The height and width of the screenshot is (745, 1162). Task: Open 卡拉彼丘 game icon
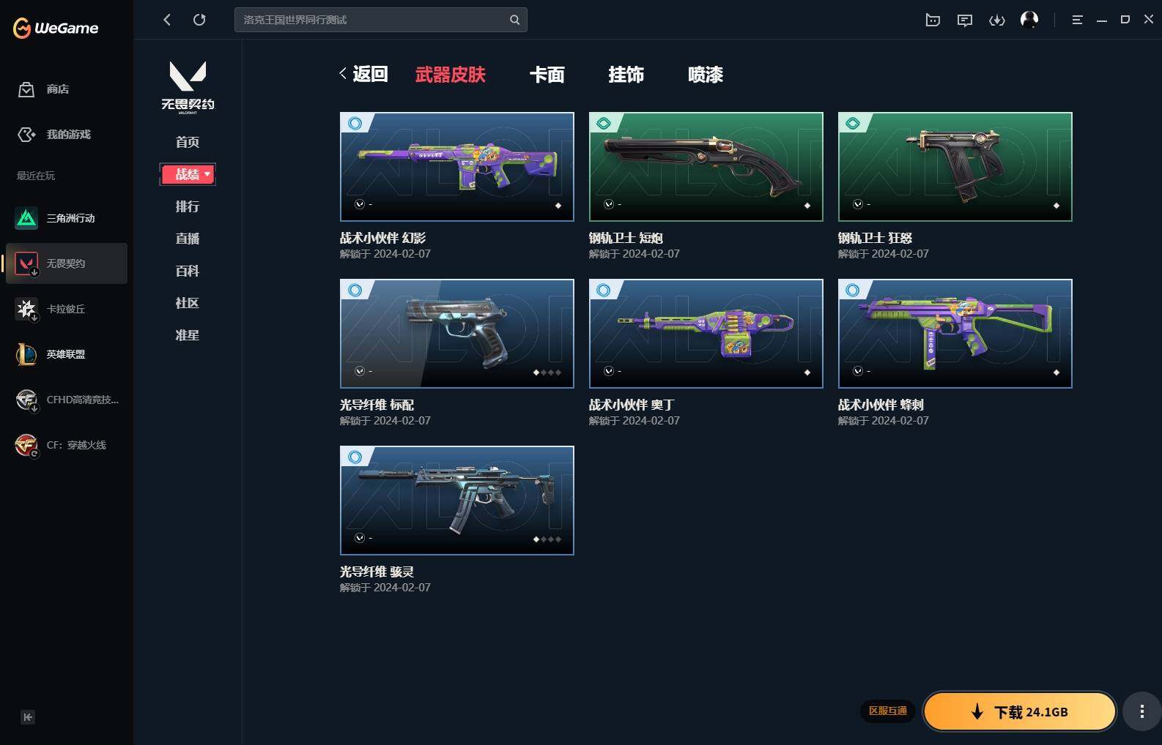26,309
